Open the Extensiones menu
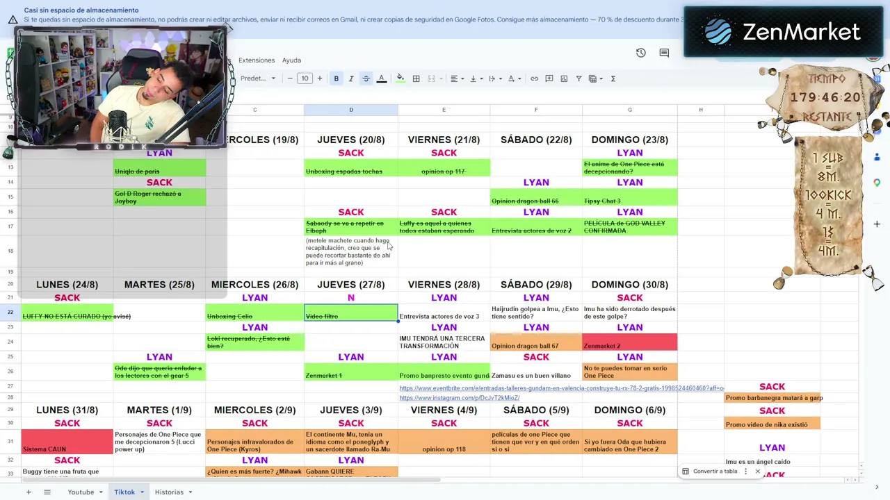Screen dimensions: 890x500 pyautogui.click(x=257, y=60)
